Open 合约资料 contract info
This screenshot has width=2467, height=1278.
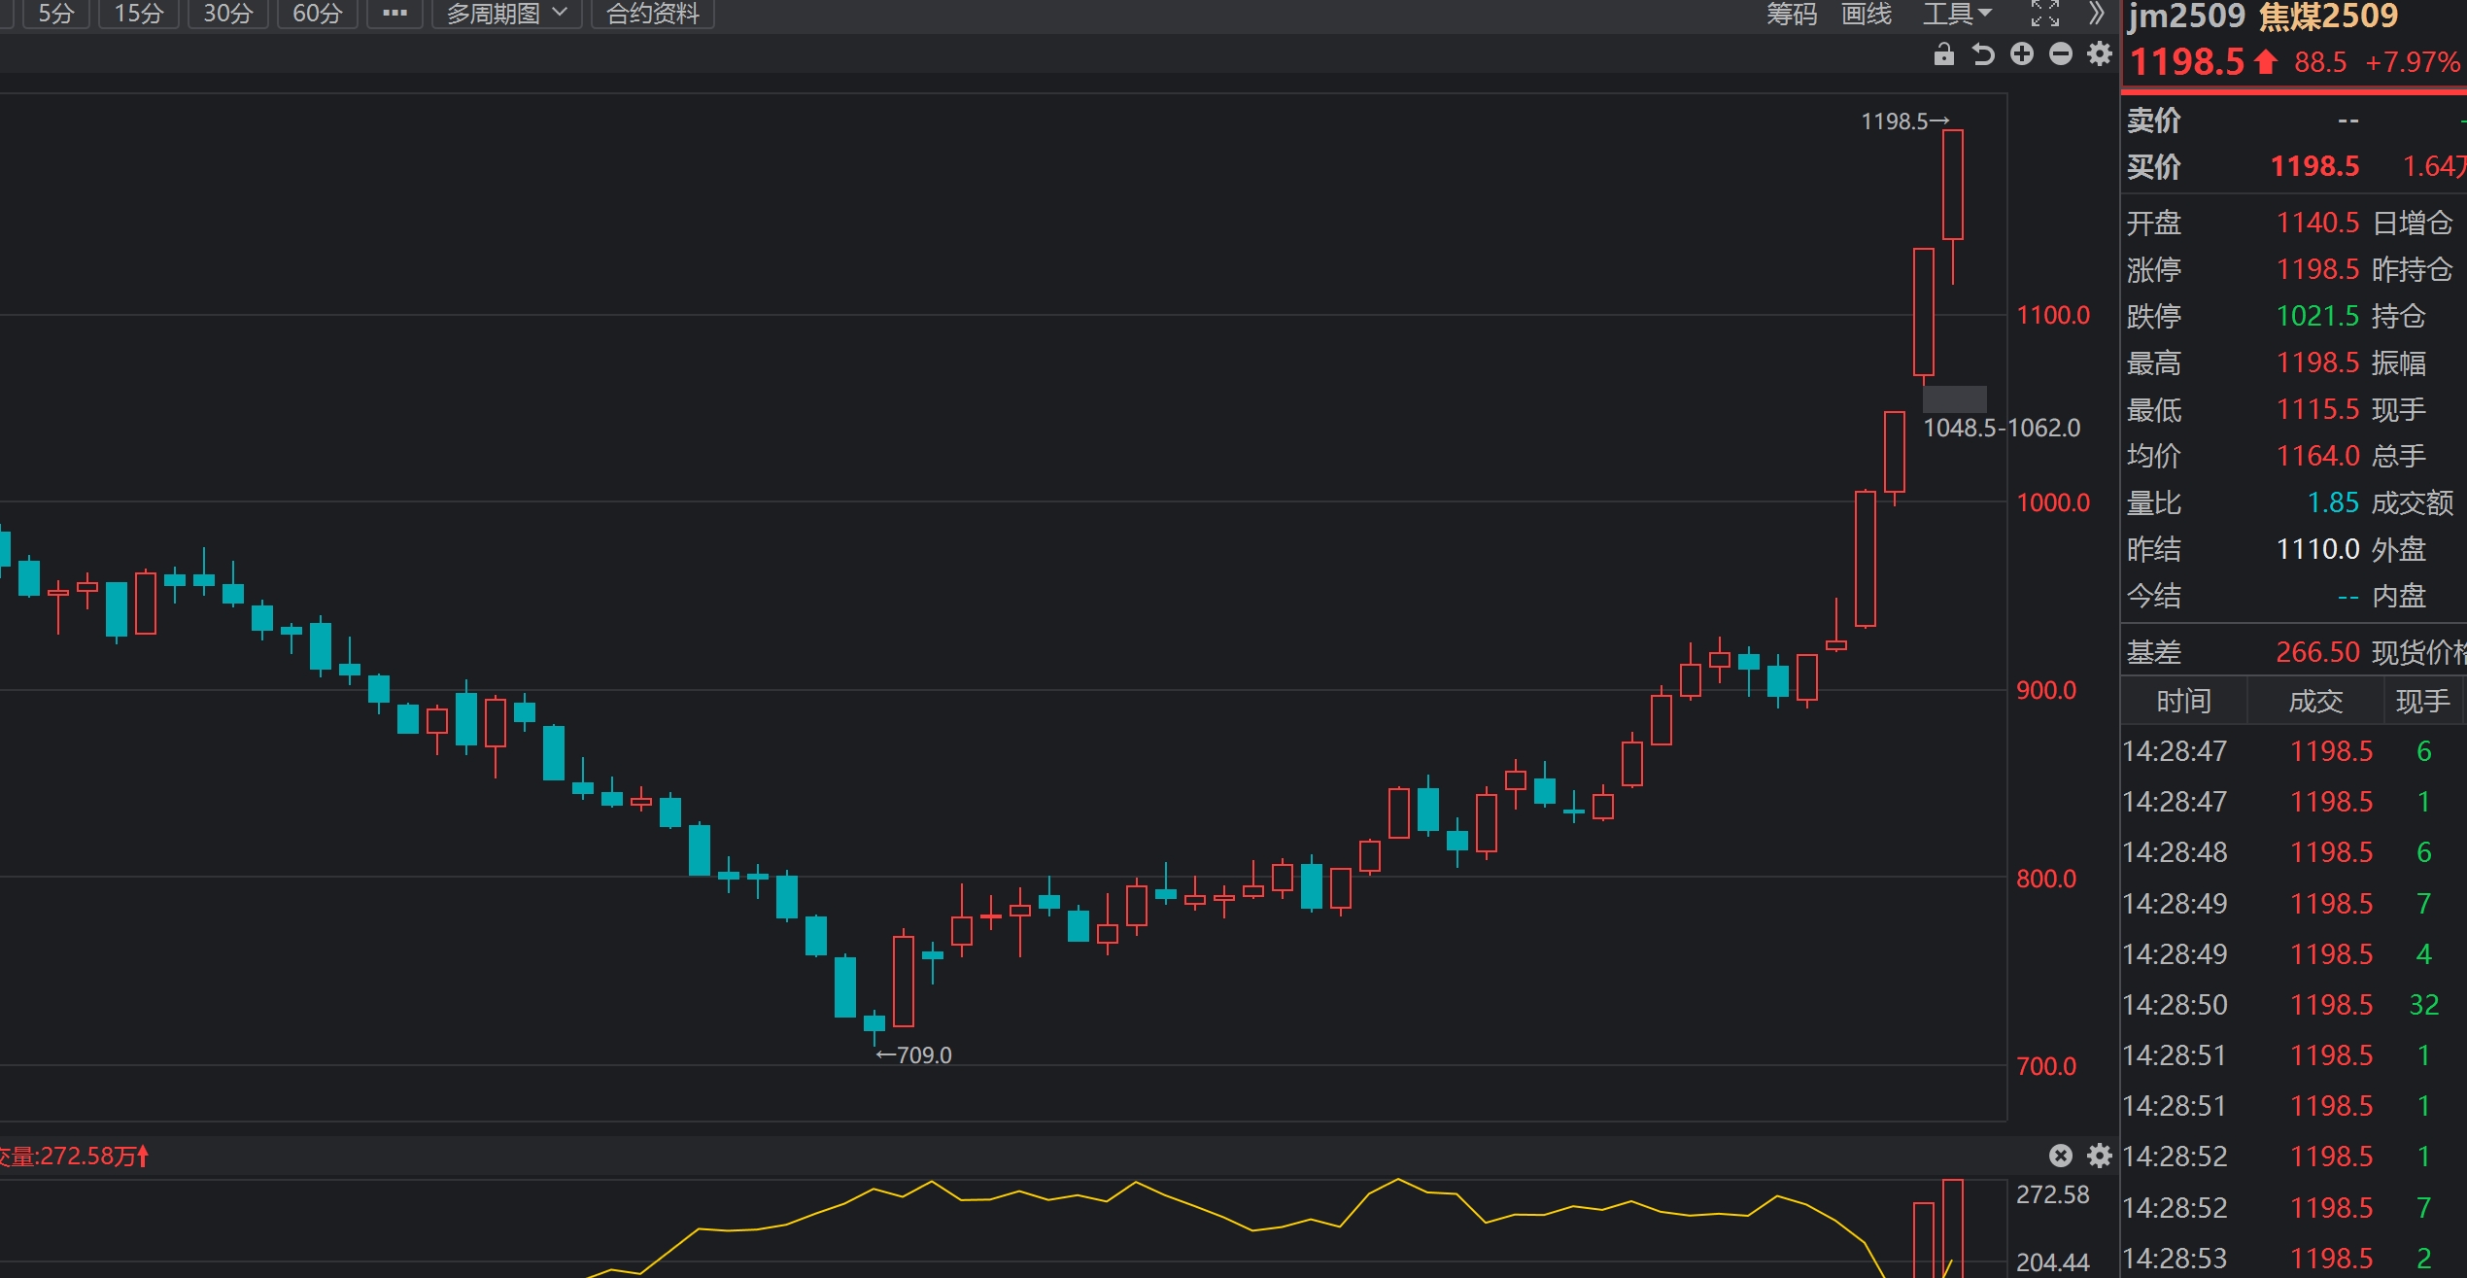coord(653,14)
